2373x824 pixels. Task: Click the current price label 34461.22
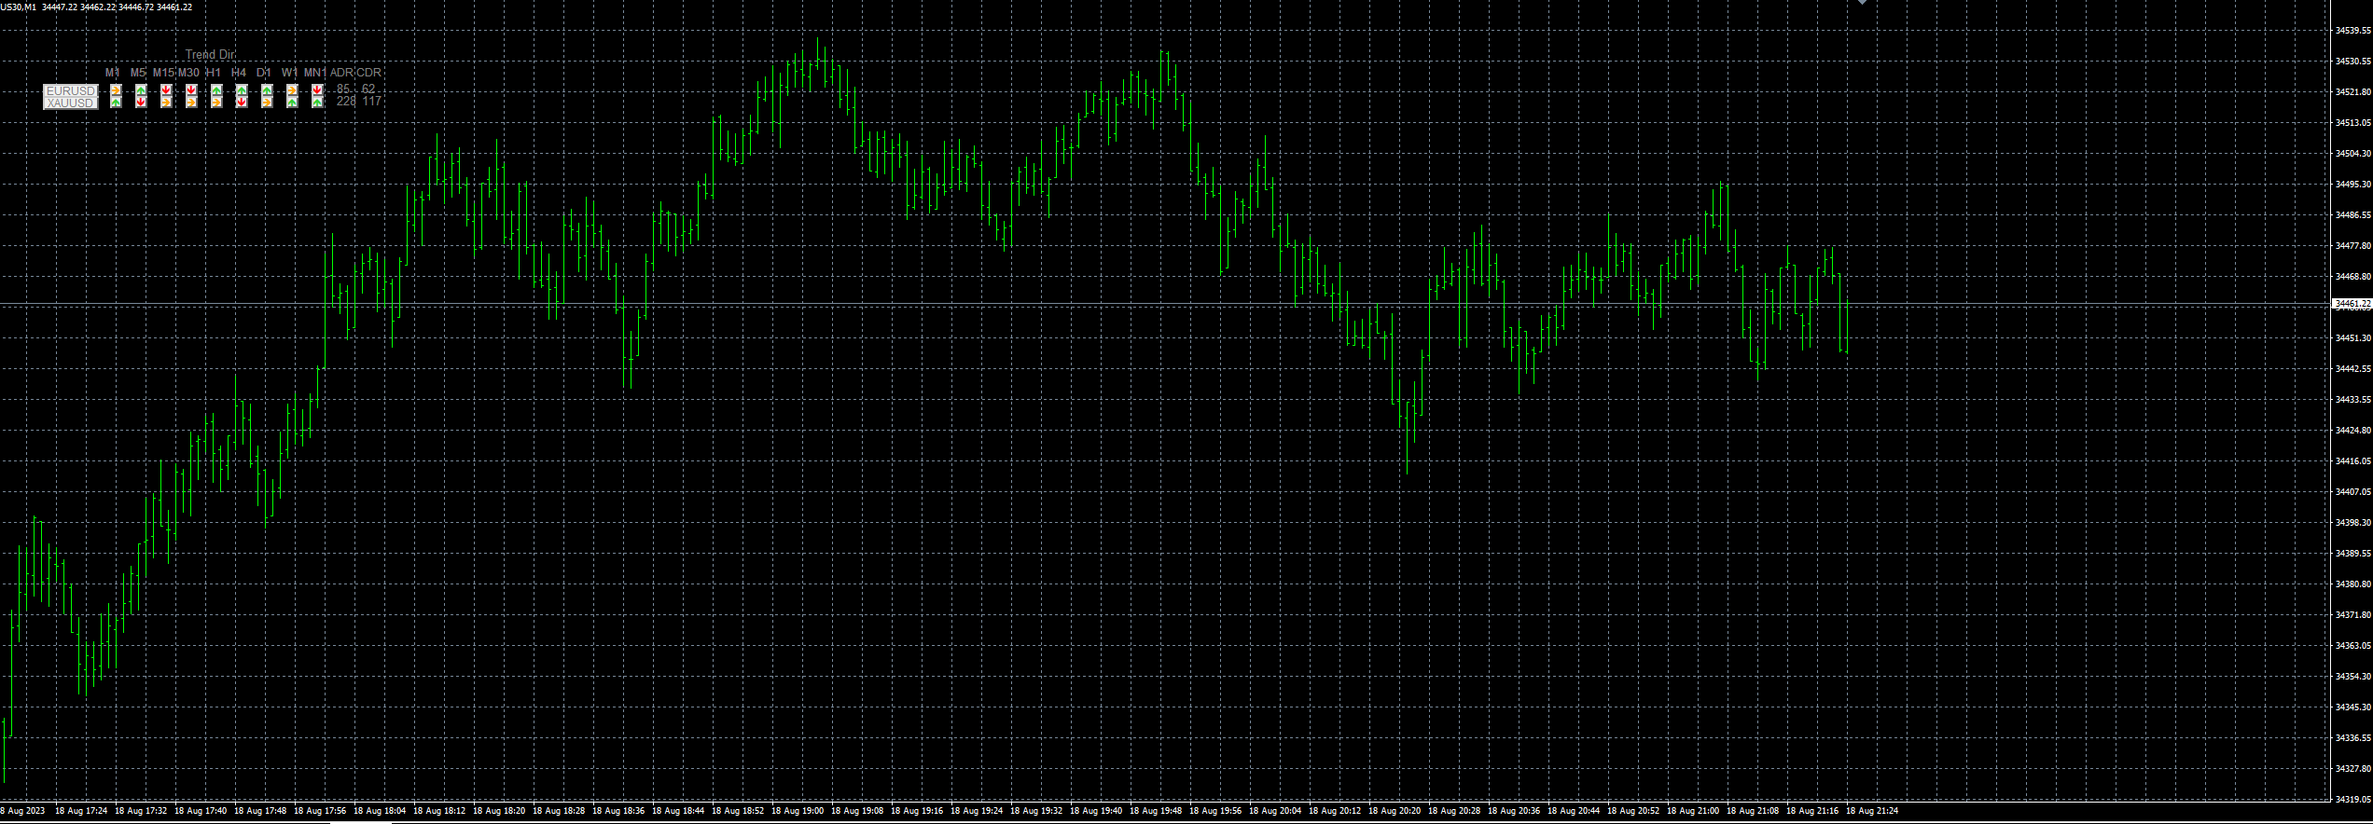[2351, 304]
